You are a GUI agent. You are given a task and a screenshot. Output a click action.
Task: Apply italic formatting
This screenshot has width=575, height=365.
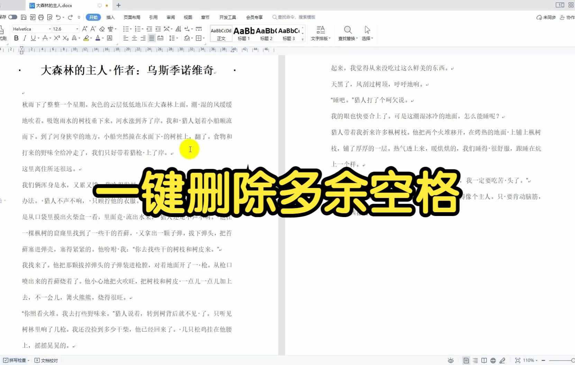(x=24, y=38)
